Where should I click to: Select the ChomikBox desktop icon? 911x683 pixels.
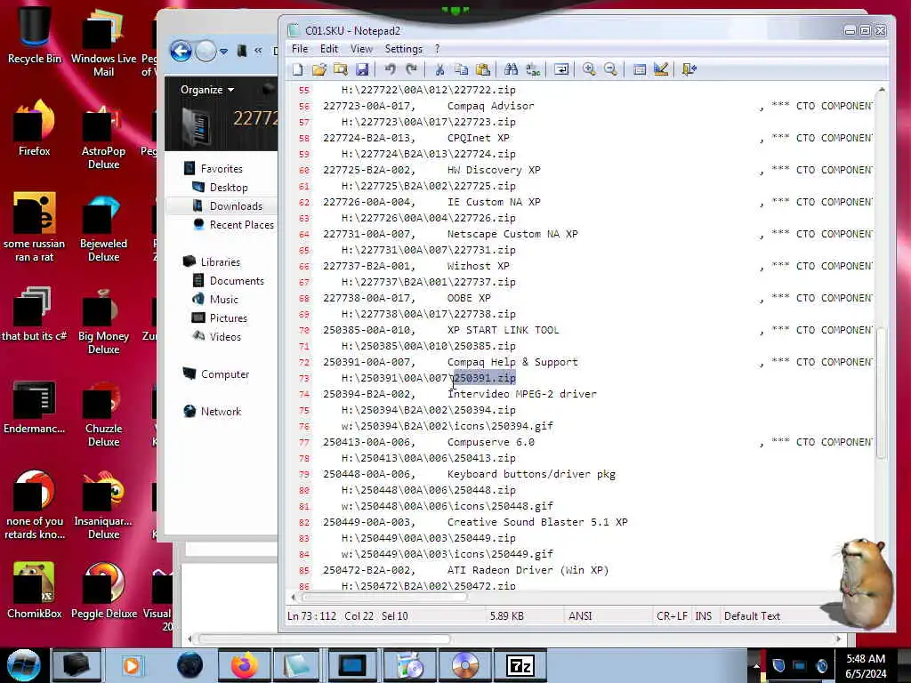35,591
